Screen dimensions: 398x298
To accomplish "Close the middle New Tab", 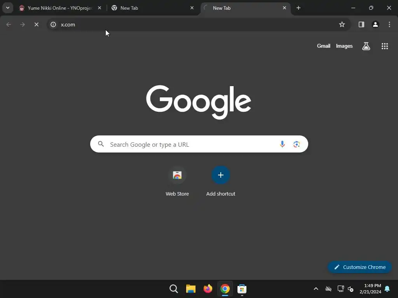I will (x=192, y=8).
